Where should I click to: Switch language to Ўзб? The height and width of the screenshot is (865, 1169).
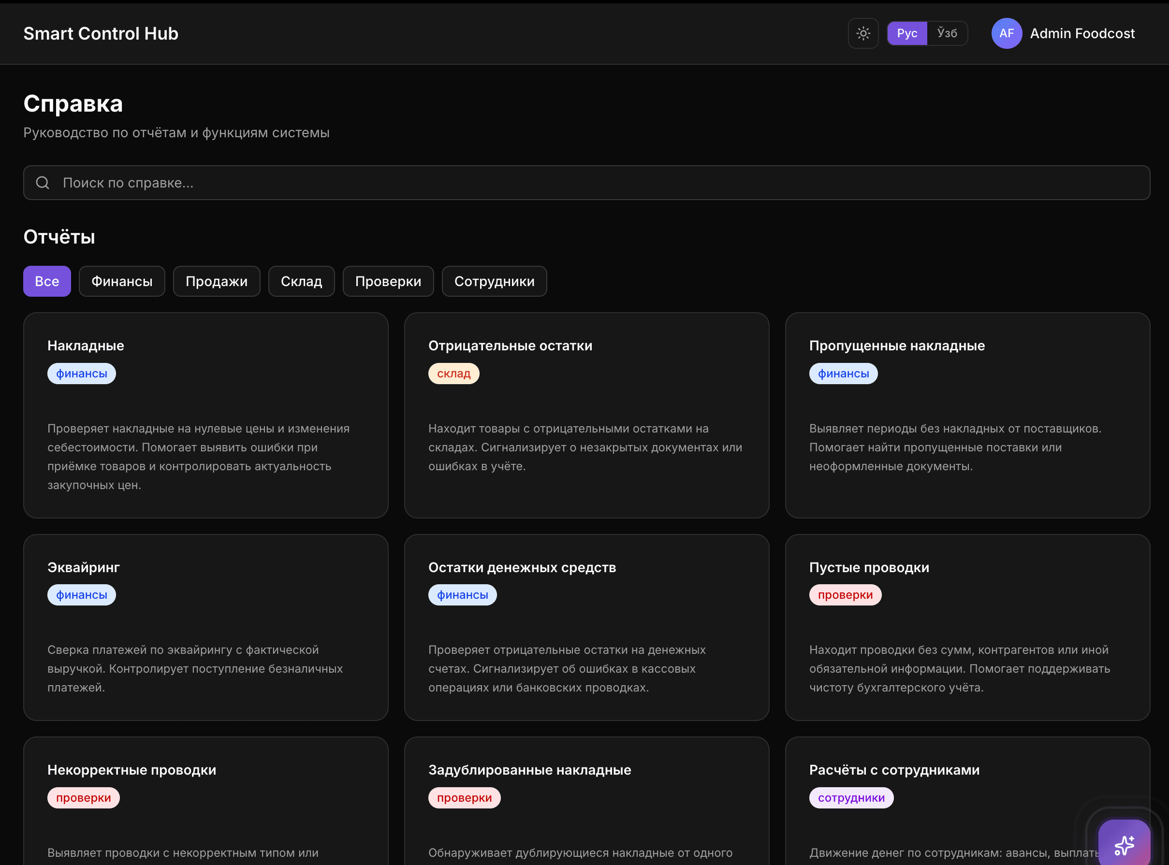tap(947, 33)
